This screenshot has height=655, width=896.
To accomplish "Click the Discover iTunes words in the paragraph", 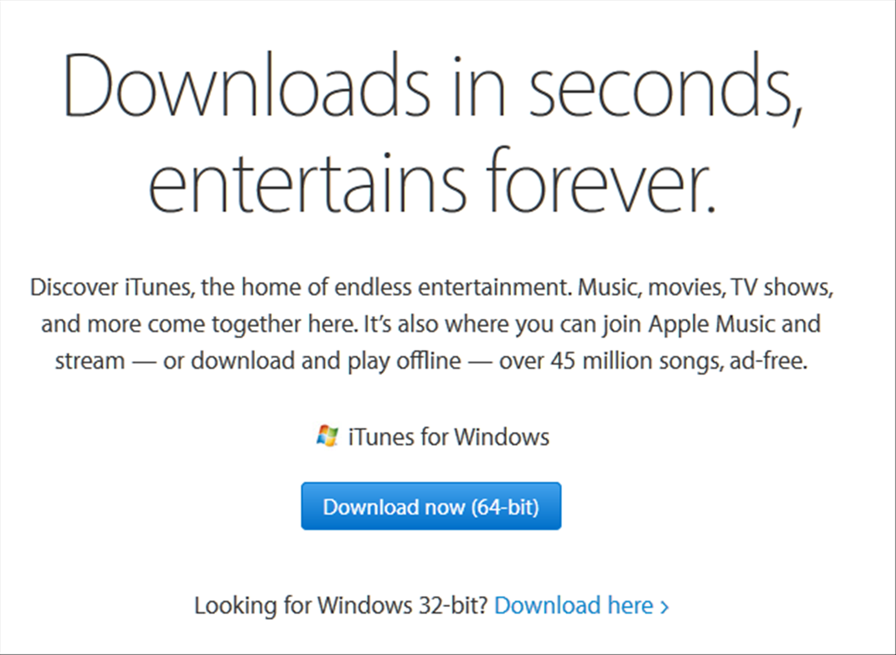I will [112, 287].
